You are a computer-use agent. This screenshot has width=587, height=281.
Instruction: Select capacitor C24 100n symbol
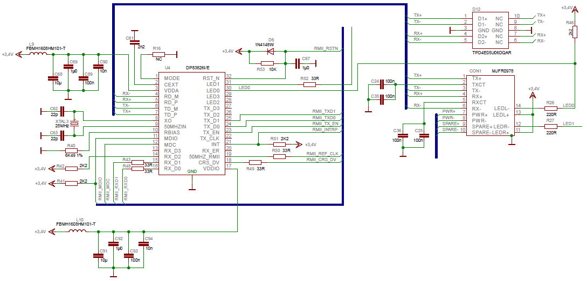coord(382,86)
